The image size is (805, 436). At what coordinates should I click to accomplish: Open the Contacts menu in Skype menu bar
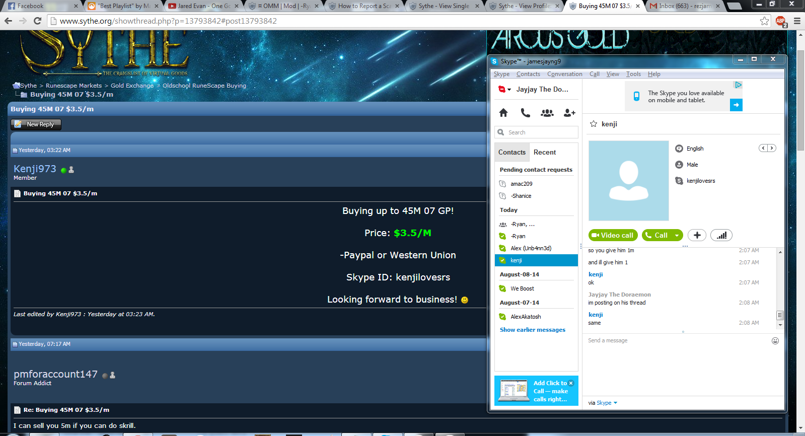(528, 74)
